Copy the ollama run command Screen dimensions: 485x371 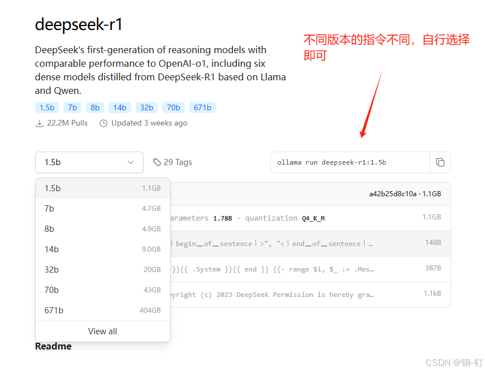tap(440, 162)
